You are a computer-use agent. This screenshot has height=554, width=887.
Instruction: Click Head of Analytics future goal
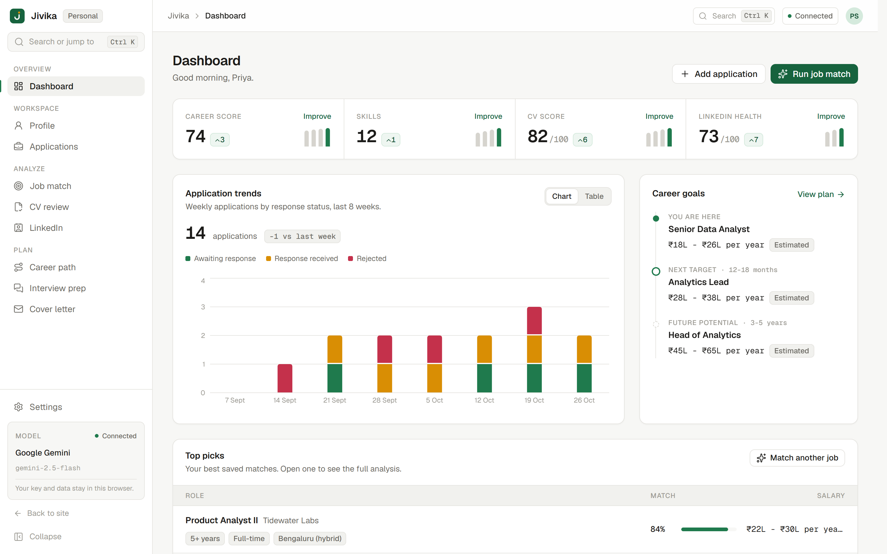pos(704,335)
